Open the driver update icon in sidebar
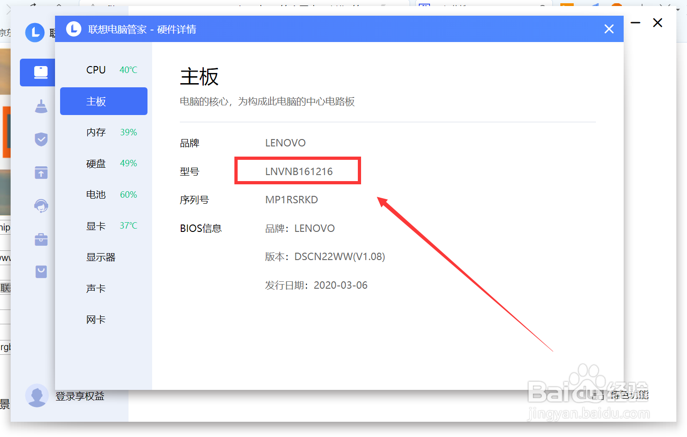This screenshot has width=687, height=437. click(x=41, y=172)
